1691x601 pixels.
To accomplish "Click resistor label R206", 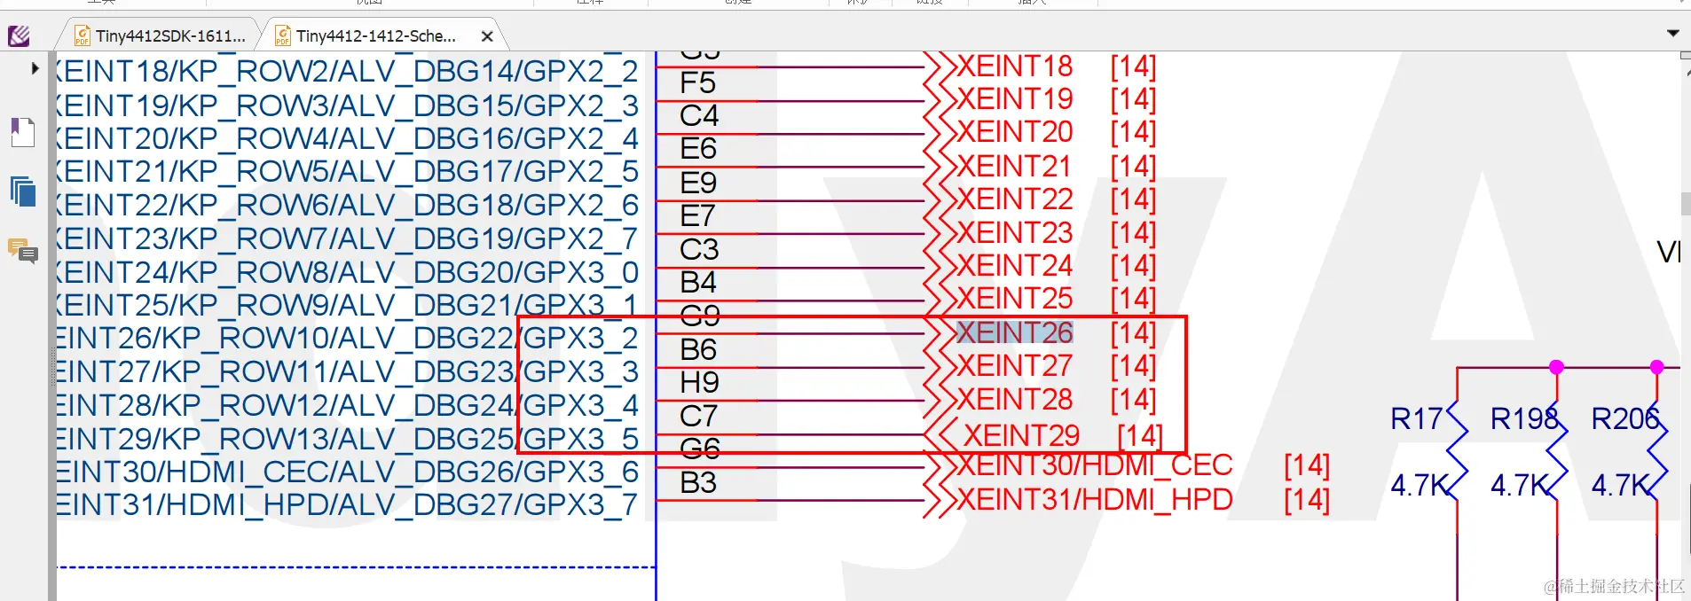I will pyautogui.click(x=1625, y=418).
